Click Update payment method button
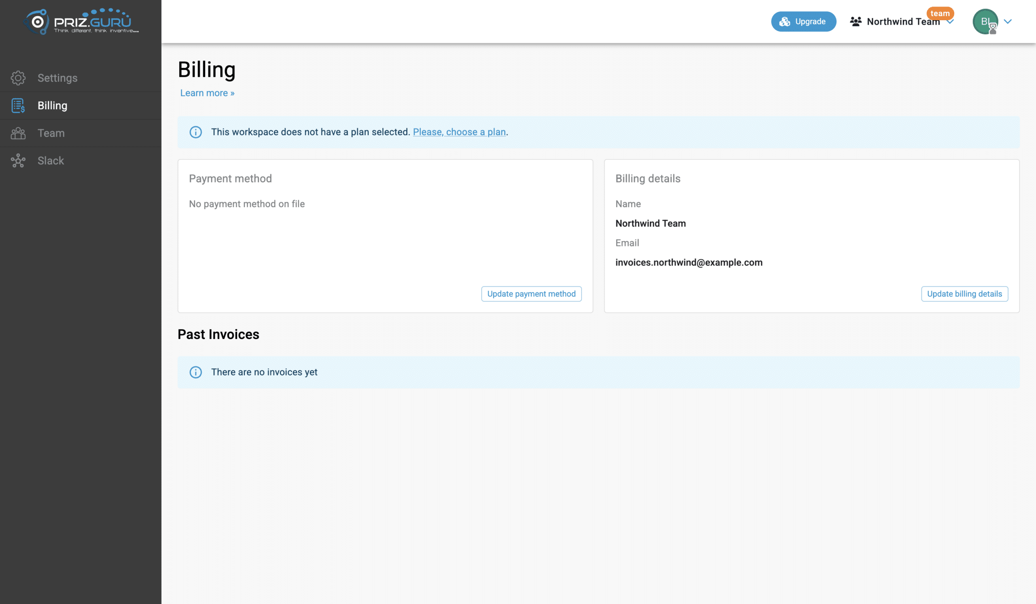This screenshot has height=604, width=1036. click(531, 294)
